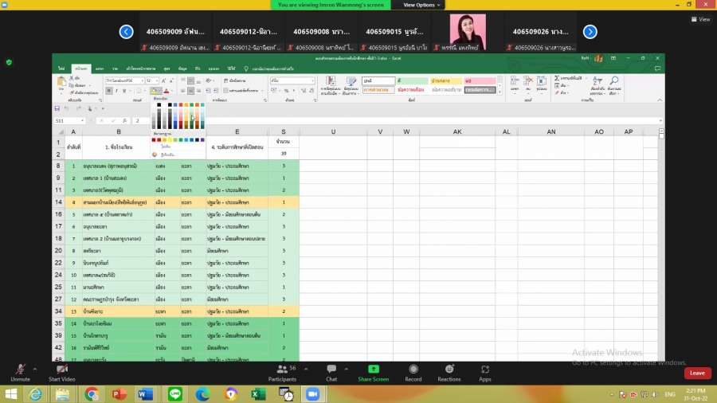717x403 pixels.
Task: Expand the font size dropdown
Action: [x=155, y=80]
